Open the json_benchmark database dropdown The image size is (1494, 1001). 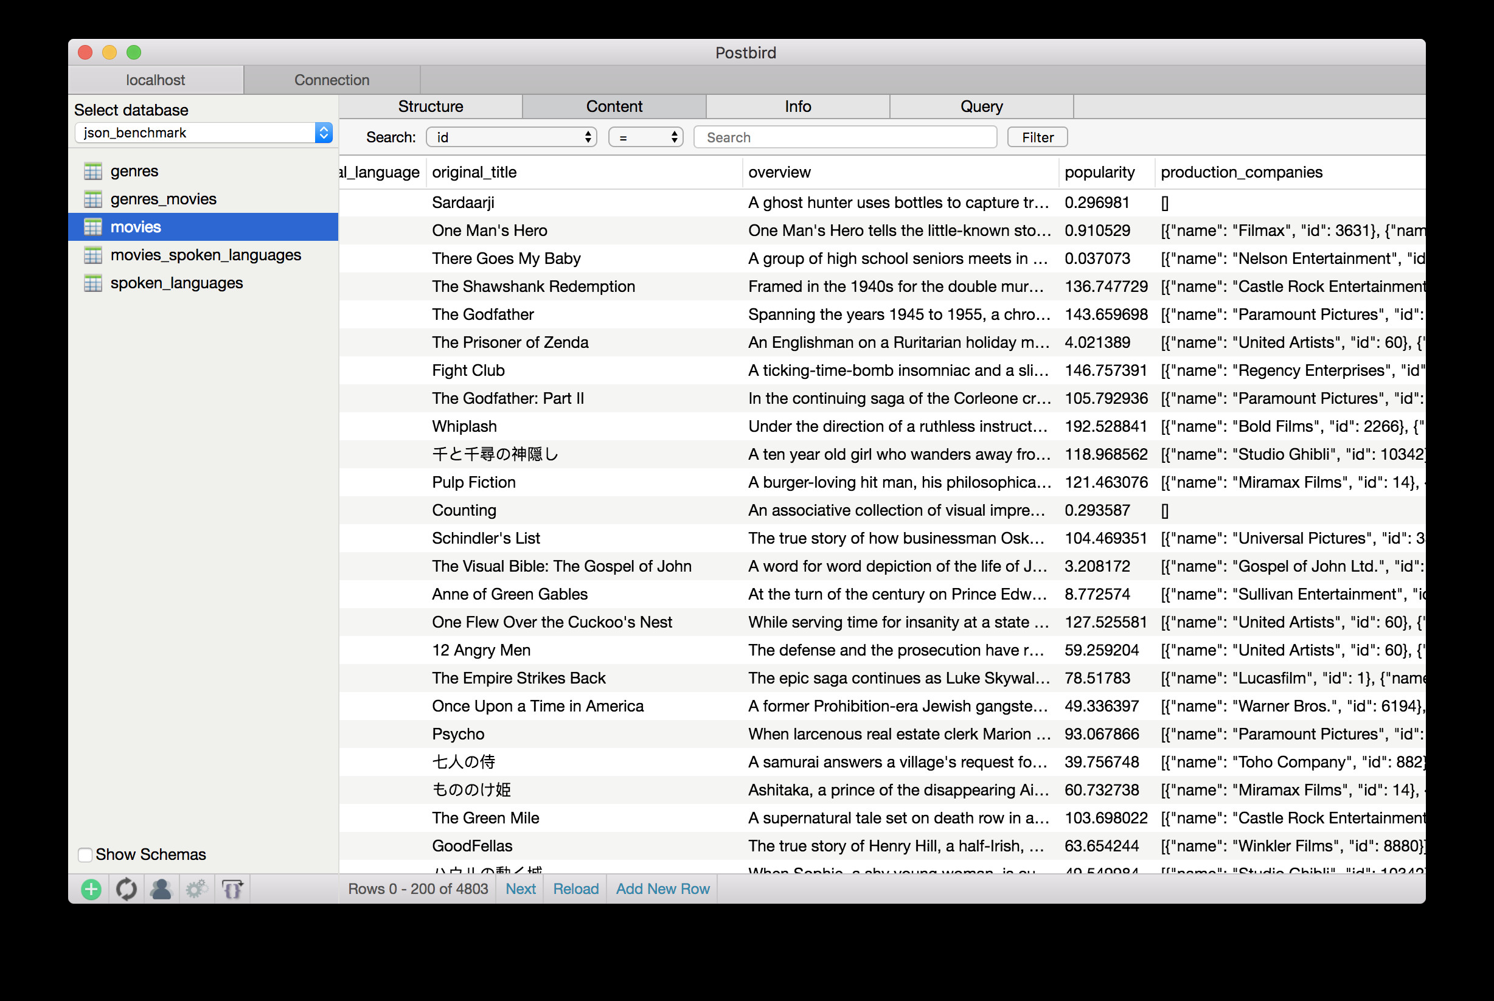coord(203,133)
